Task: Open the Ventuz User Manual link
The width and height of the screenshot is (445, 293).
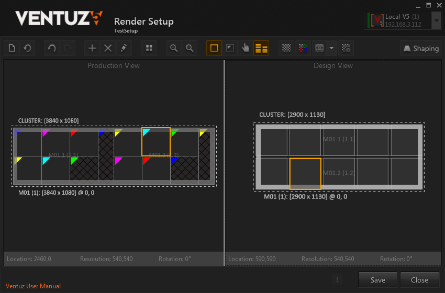Action: [33, 286]
